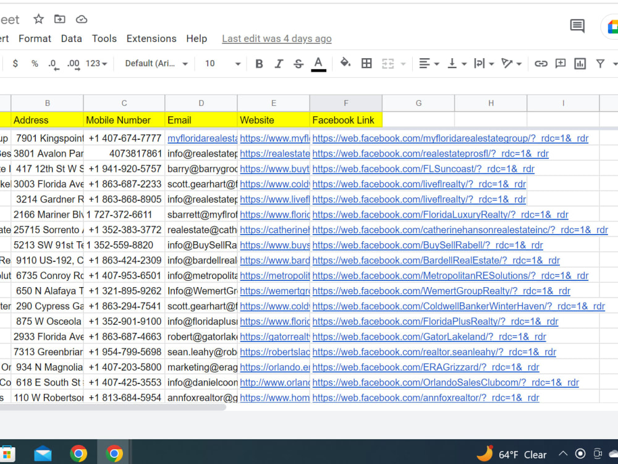618x464 pixels.
Task: Format as currency with dollar icon
Action: [x=15, y=63]
